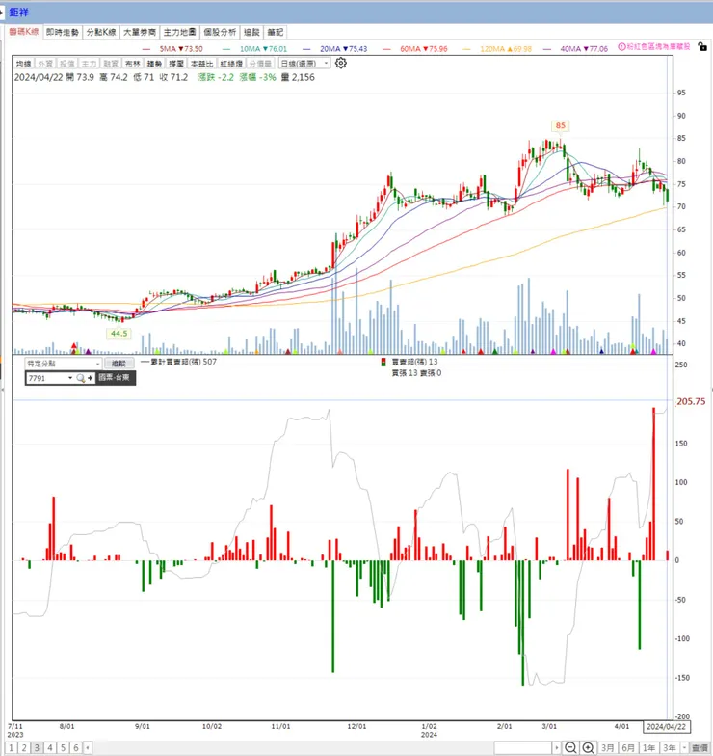Select page 6 at bottom left
The height and width of the screenshot is (756, 713).
pos(75,748)
